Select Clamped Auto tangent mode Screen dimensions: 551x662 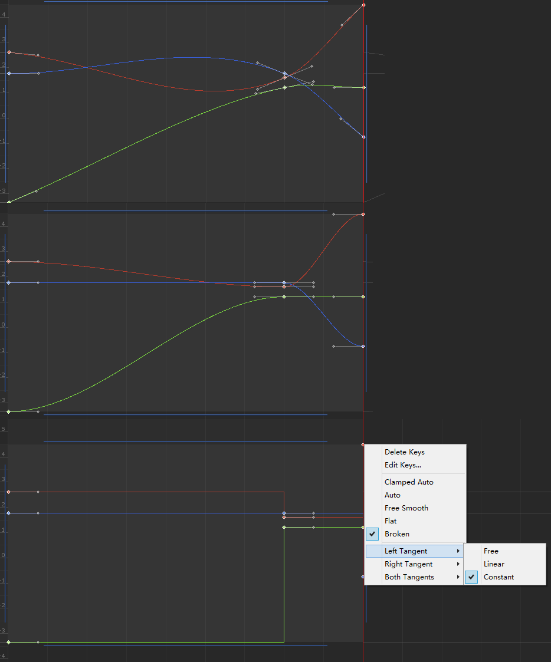[415, 482]
